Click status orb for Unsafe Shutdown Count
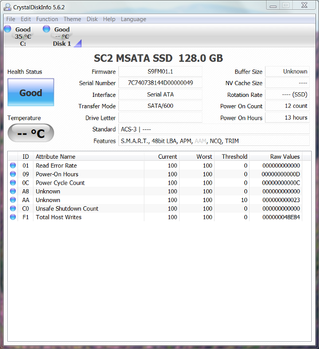The width and height of the screenshot is (319, 349). pos(13,208)
